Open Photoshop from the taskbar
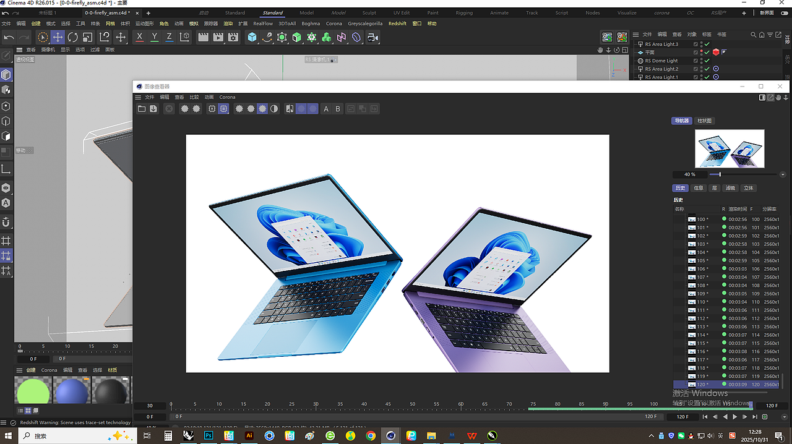Image resolution: width=792 pixels, height=444 pixels. tap(209, 435)
